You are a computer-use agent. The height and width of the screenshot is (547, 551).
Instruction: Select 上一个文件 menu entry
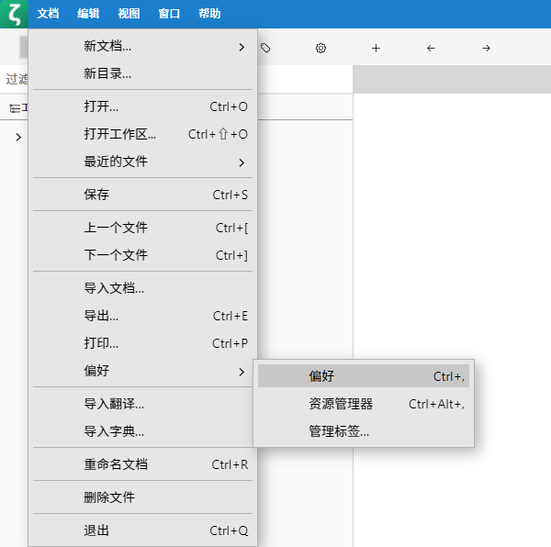(x=142, y=228)
